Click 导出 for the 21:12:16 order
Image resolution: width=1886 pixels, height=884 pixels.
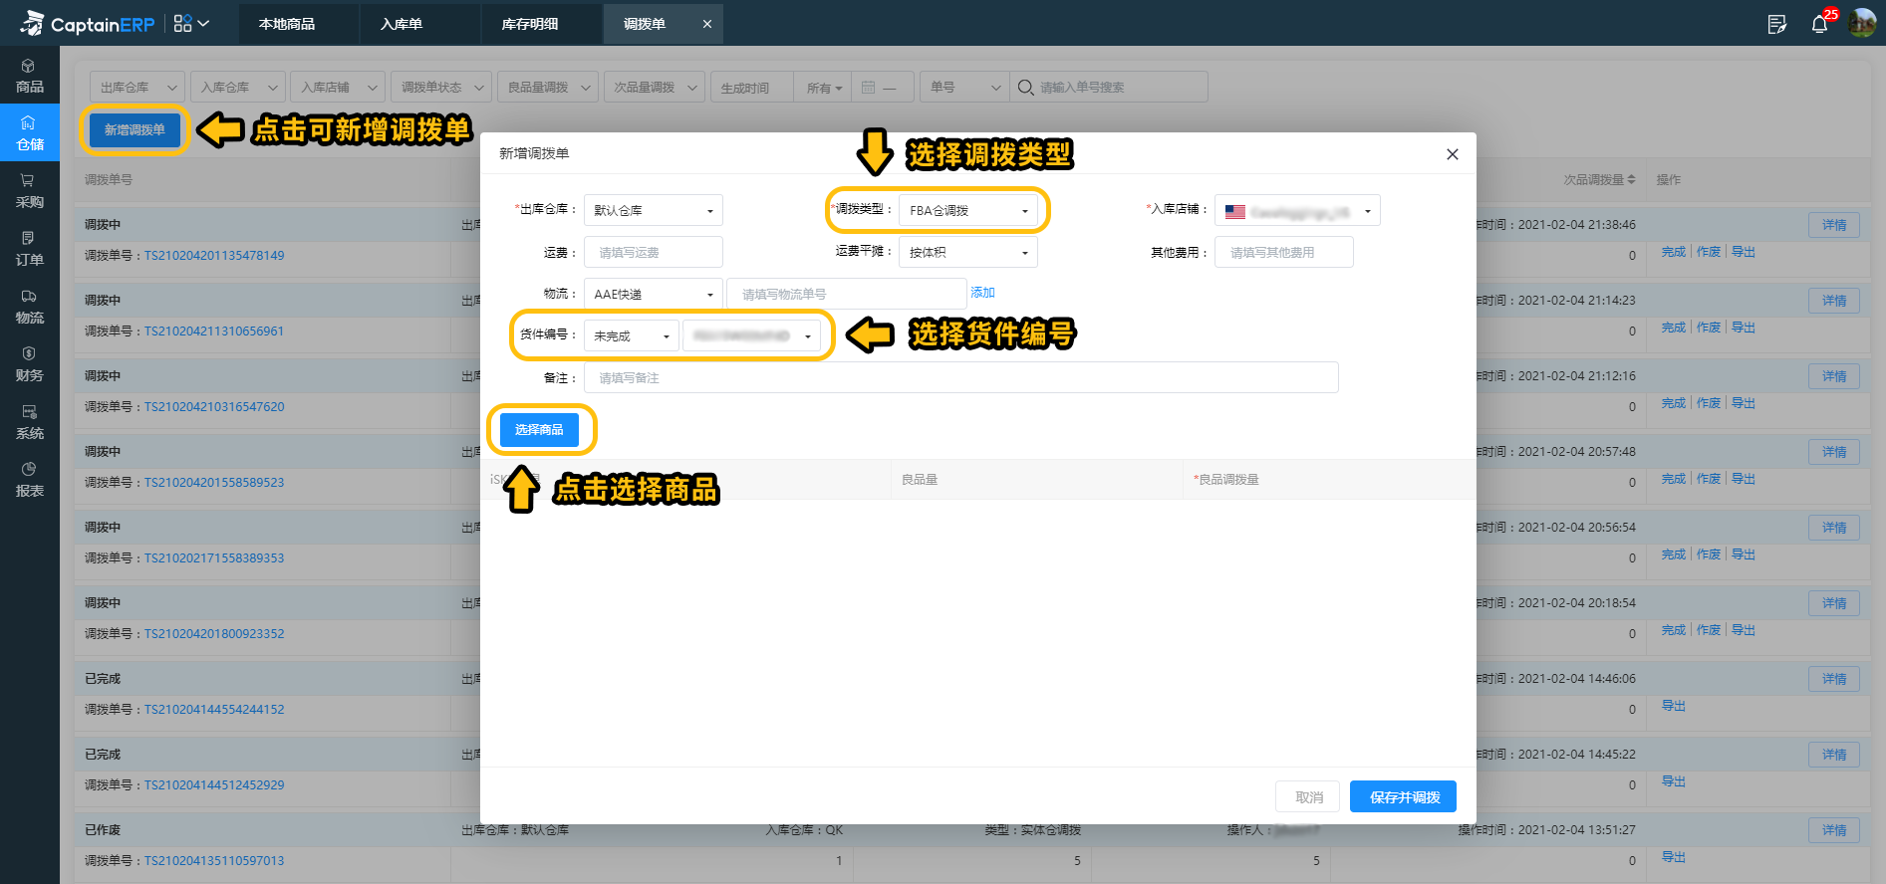click(1744, 403)
